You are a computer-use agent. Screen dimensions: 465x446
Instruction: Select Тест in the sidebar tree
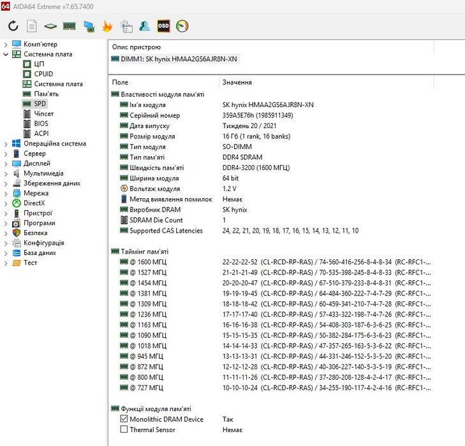coord(30,263)
